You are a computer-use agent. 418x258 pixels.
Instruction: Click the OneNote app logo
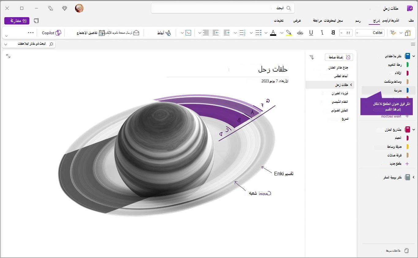click(x=410, y=8)
